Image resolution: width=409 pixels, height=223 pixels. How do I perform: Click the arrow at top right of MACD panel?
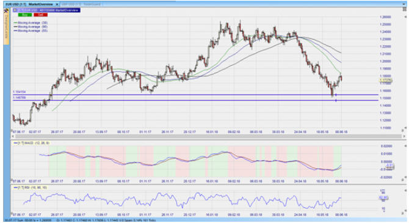coord(405,146)
